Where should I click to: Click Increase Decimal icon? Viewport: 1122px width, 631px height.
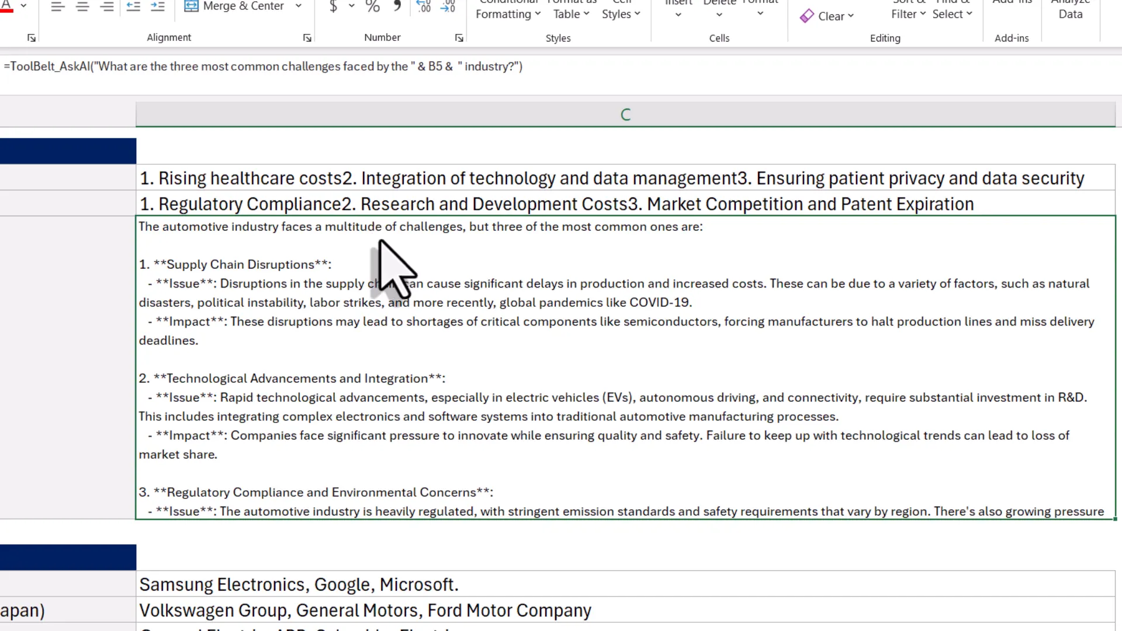click(x=424, y=6)
